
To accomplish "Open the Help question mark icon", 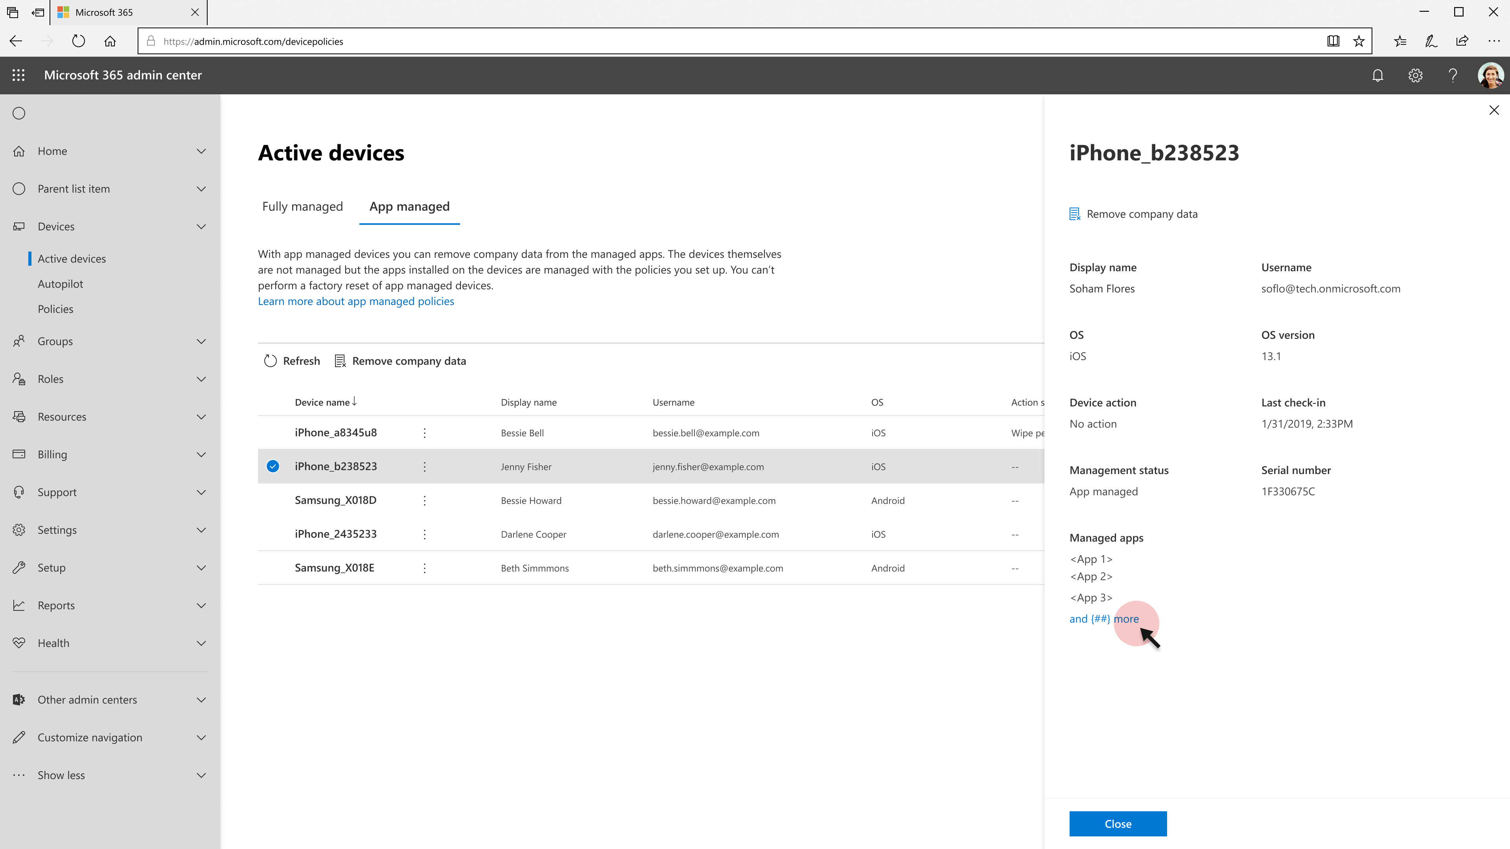I will coord(1453,75).
